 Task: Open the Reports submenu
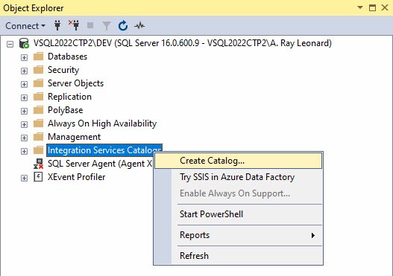238,235
